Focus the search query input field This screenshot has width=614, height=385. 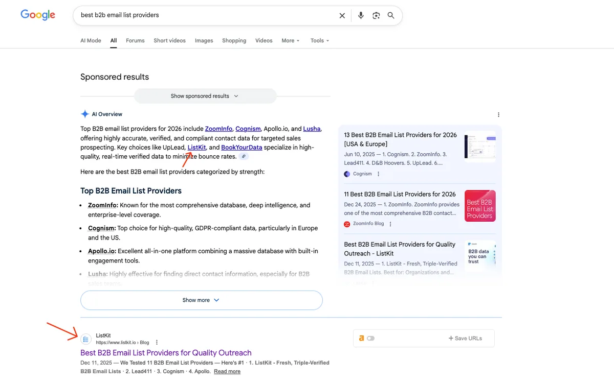(x=205, y=15)
